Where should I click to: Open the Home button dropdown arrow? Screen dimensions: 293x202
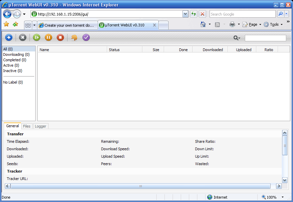210,24
